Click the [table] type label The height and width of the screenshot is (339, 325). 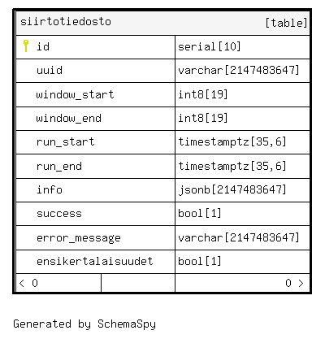coord(286,23)
